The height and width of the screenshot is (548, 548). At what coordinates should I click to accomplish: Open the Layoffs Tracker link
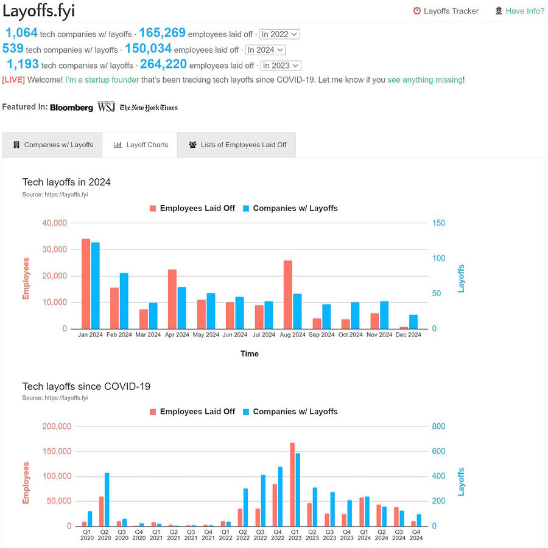point(446,11)
